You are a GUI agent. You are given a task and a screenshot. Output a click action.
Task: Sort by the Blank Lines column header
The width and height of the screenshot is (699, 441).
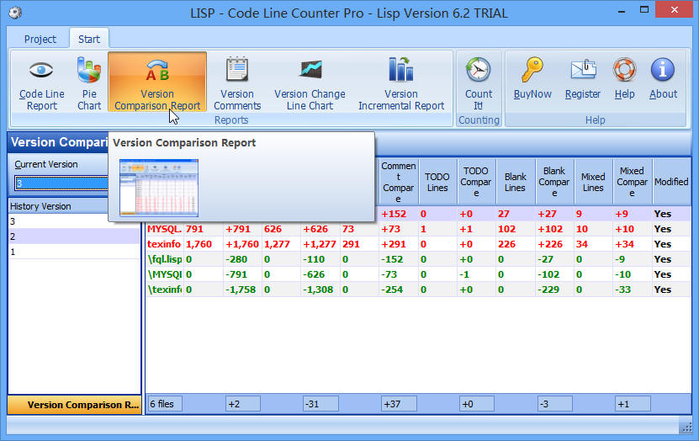(x=516, y=182)
